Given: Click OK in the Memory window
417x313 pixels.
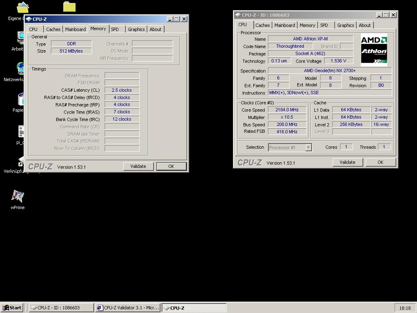Looking at the screenshot, I should point(171,166).
